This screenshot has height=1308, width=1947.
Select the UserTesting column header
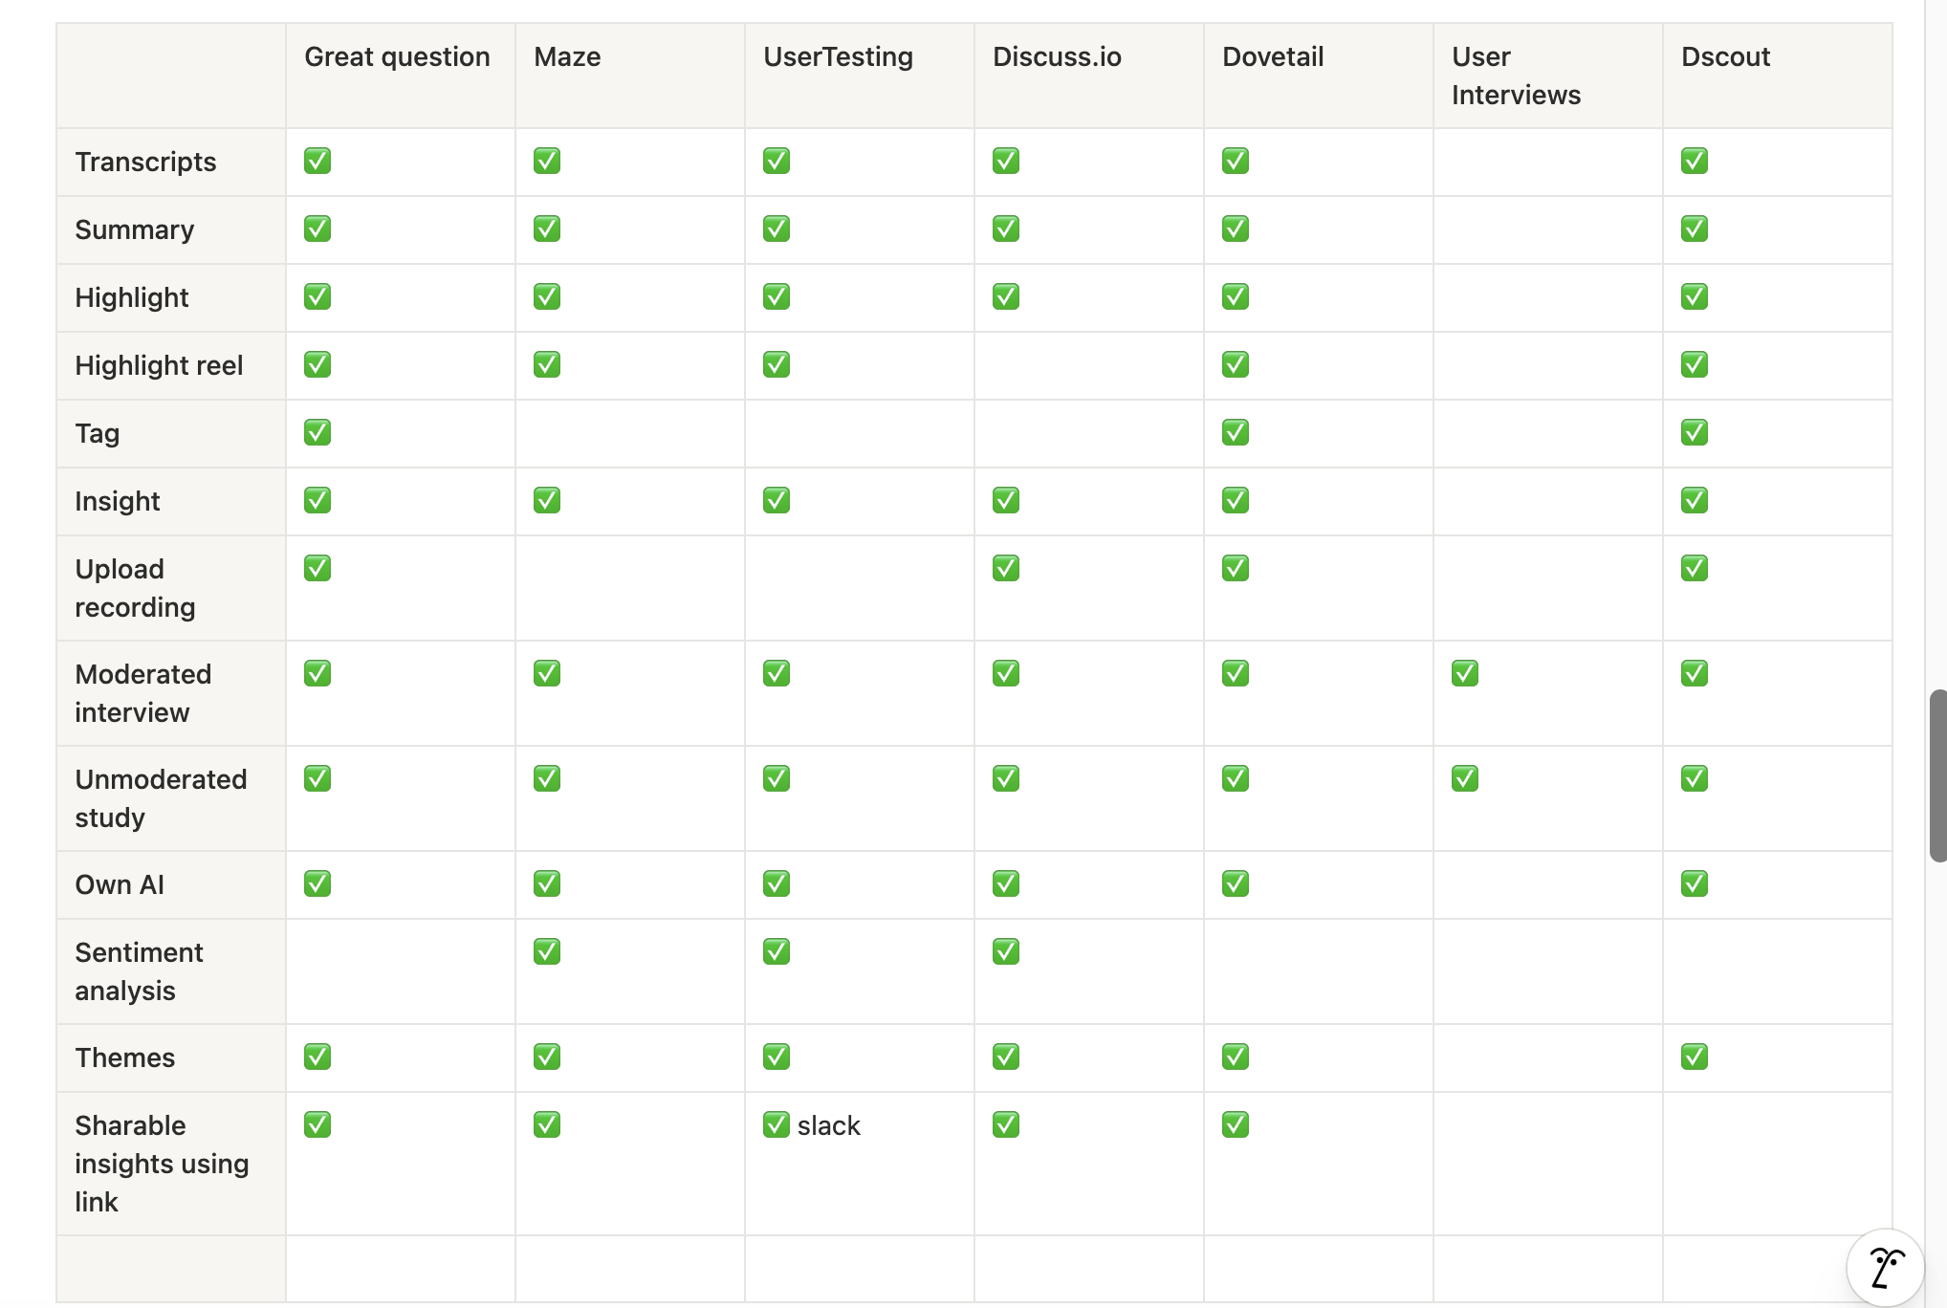click(837, 56)
